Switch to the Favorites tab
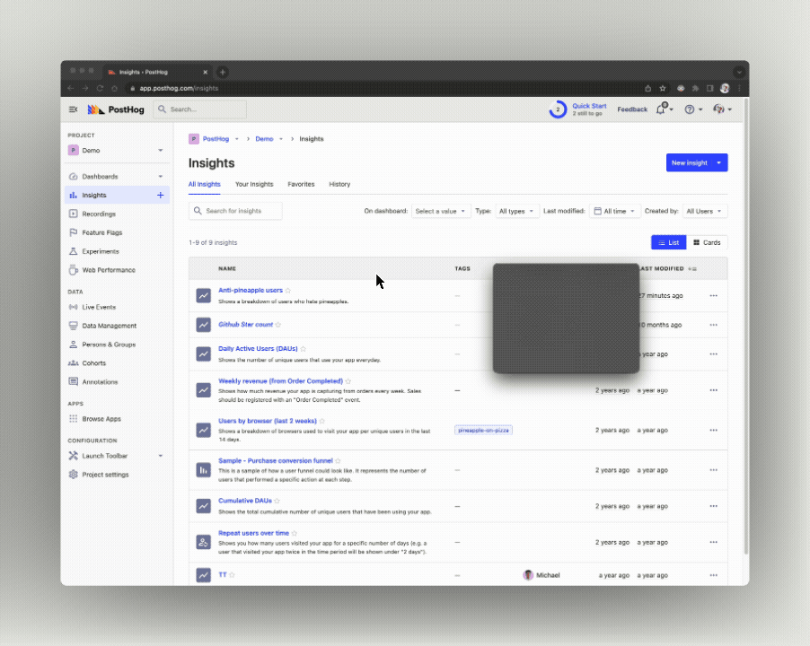810x646 pixels. [x=301, y=184]
